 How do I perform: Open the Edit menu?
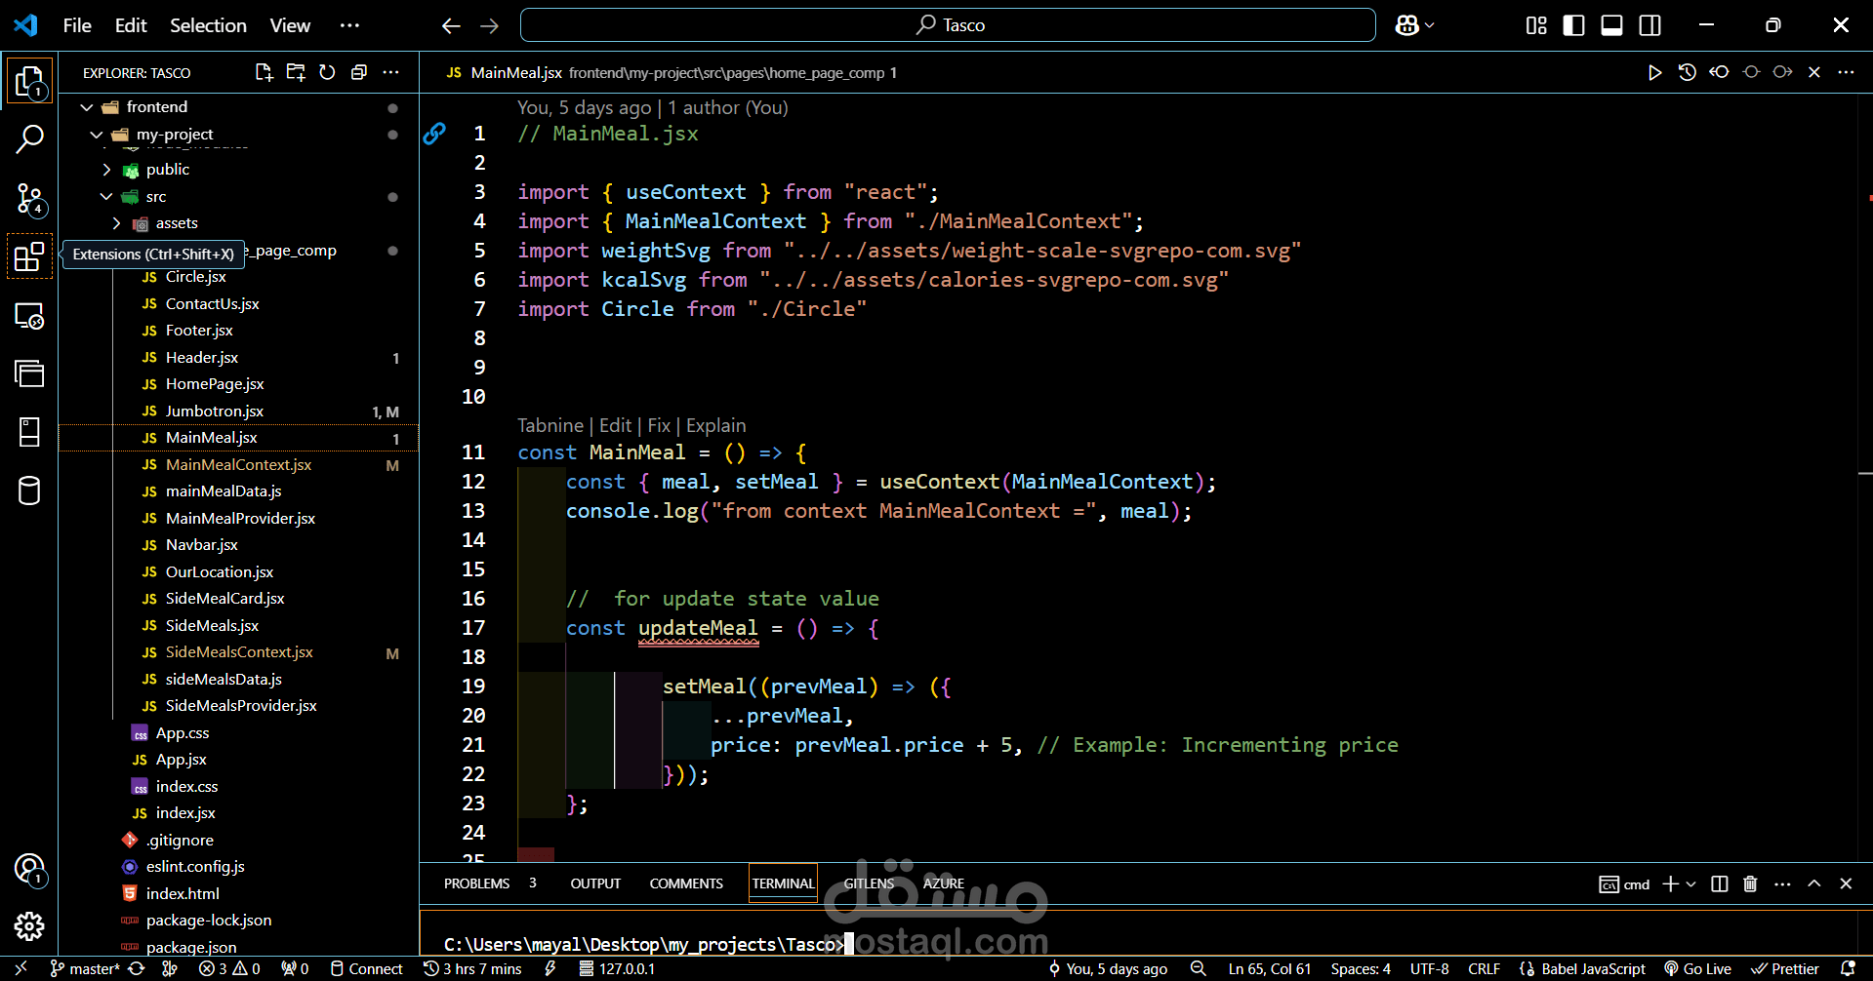point(131,25)
